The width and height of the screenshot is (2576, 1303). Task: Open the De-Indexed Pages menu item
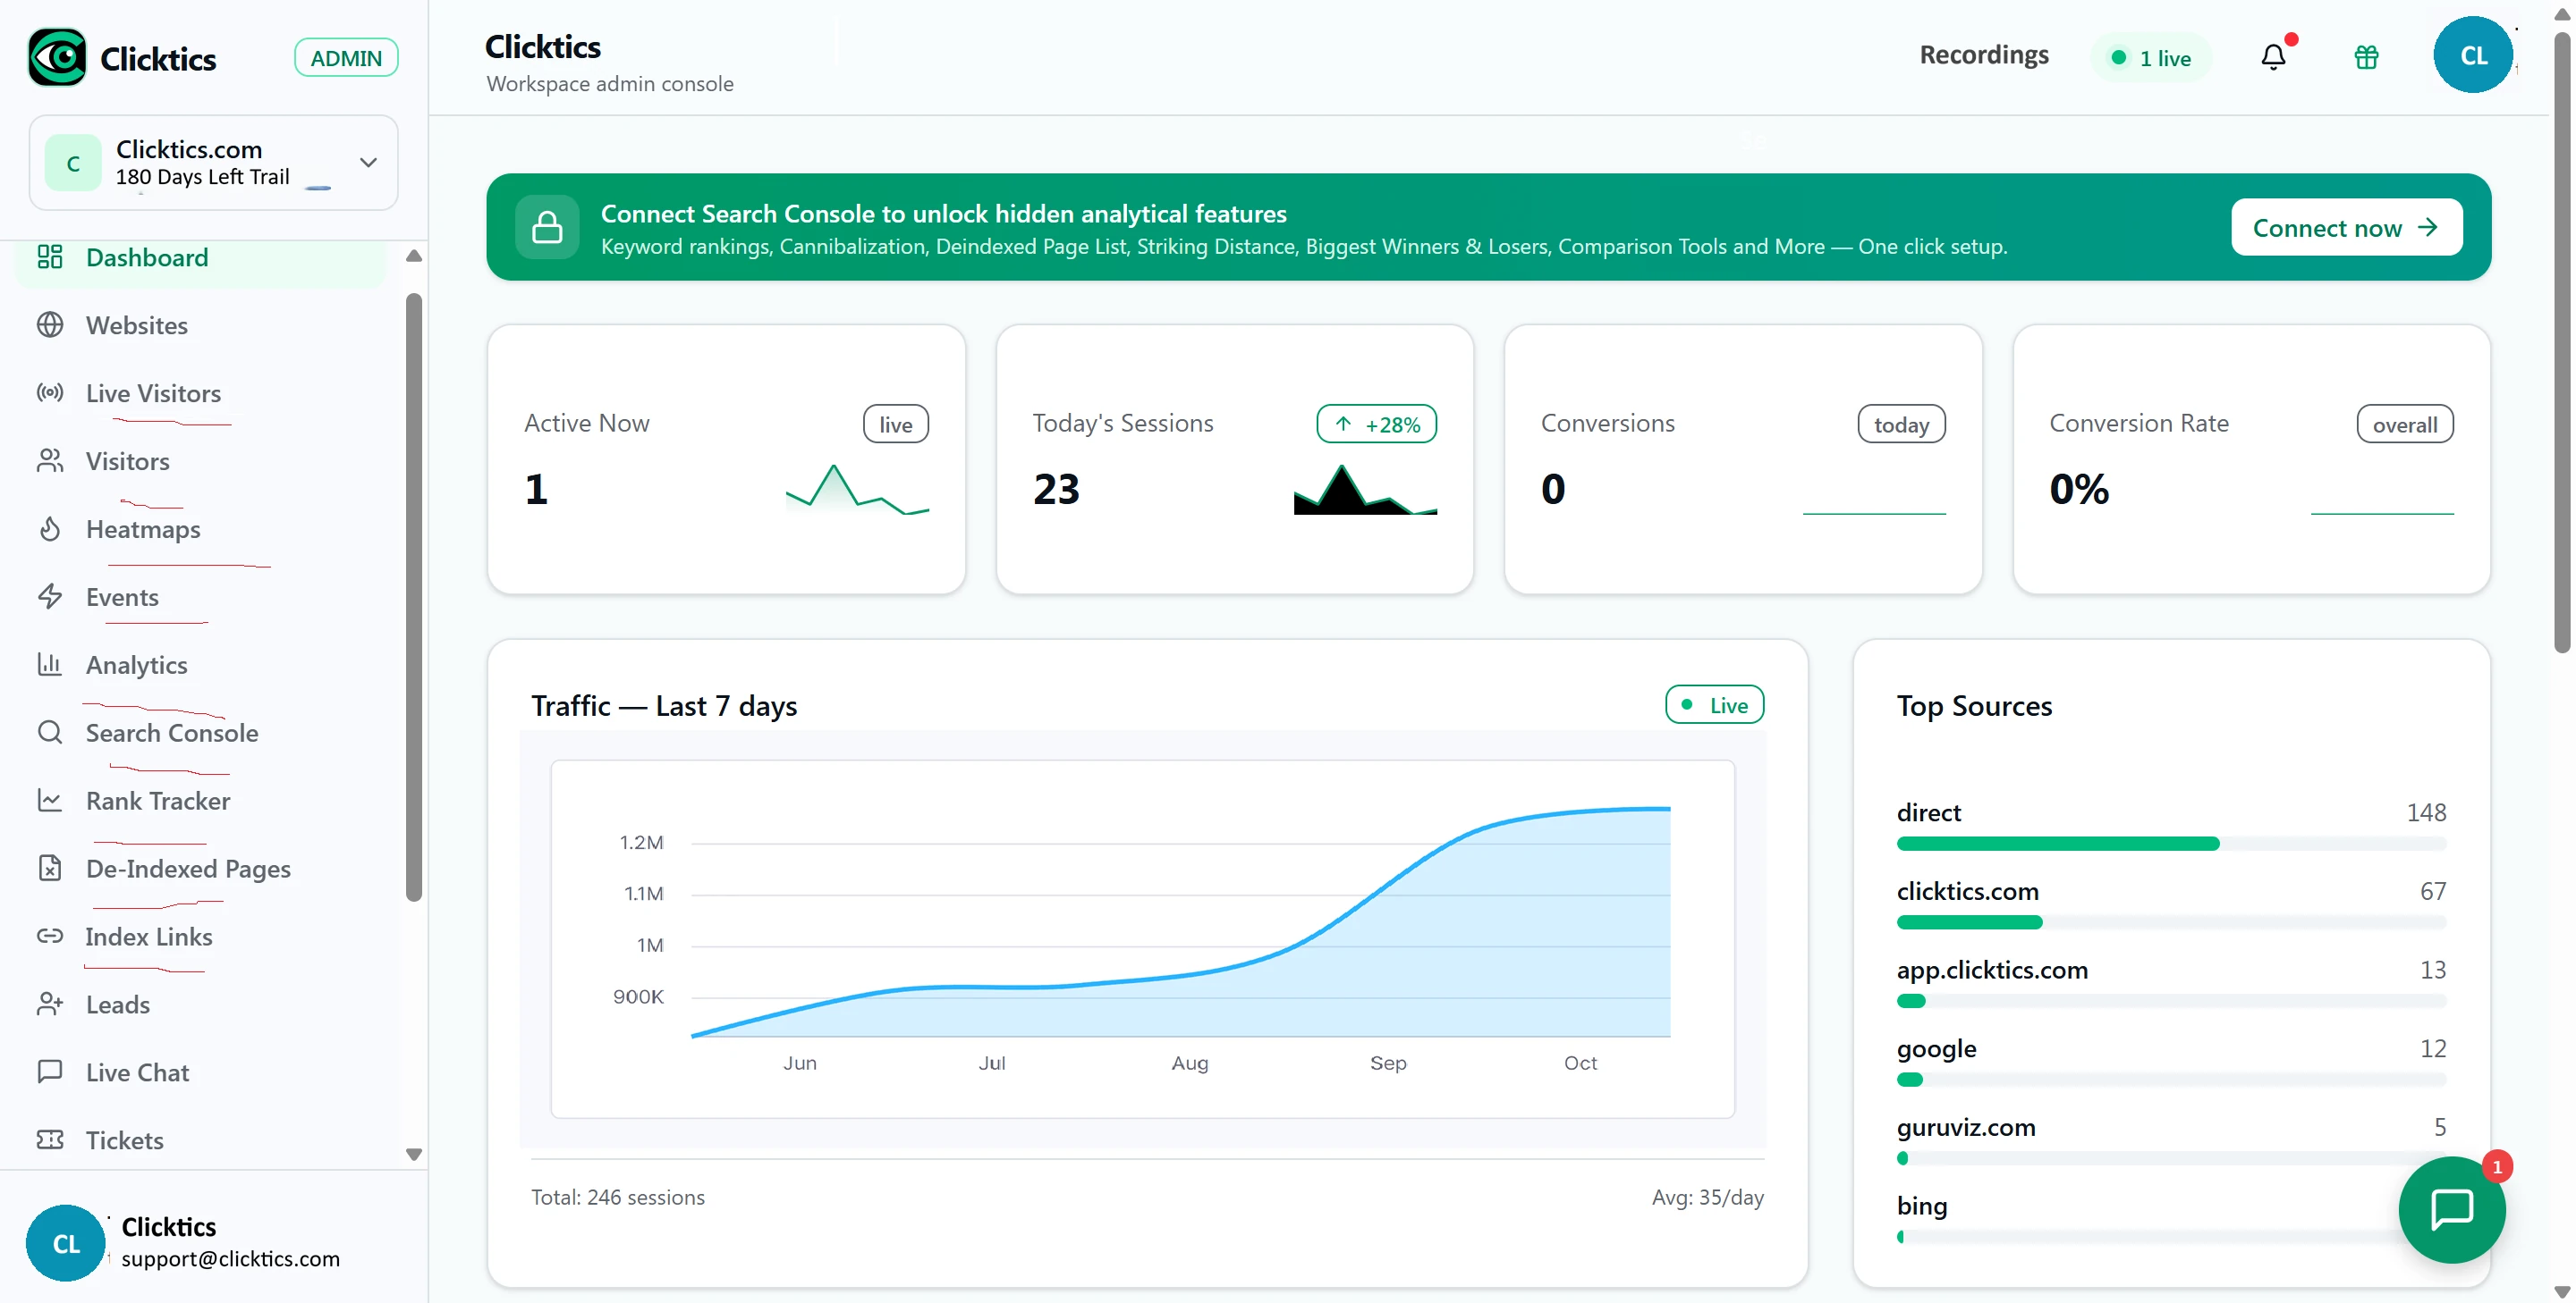click(x=200, y=870)
